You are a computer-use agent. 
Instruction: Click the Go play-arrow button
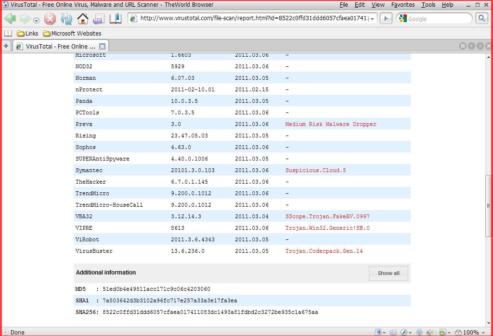[x=386, y=19]
